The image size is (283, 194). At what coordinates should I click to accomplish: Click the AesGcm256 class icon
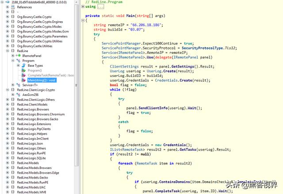[19, 95]
